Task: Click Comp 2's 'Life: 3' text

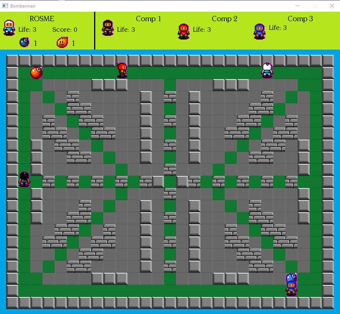Action: pyautogui.click(x=202, y=30)
